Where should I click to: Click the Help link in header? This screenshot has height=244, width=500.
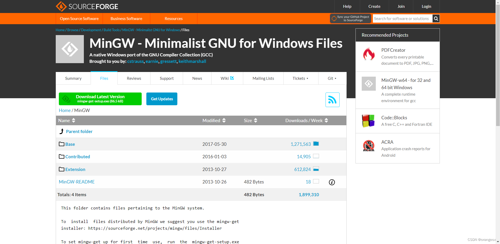[x=347, y=6]
